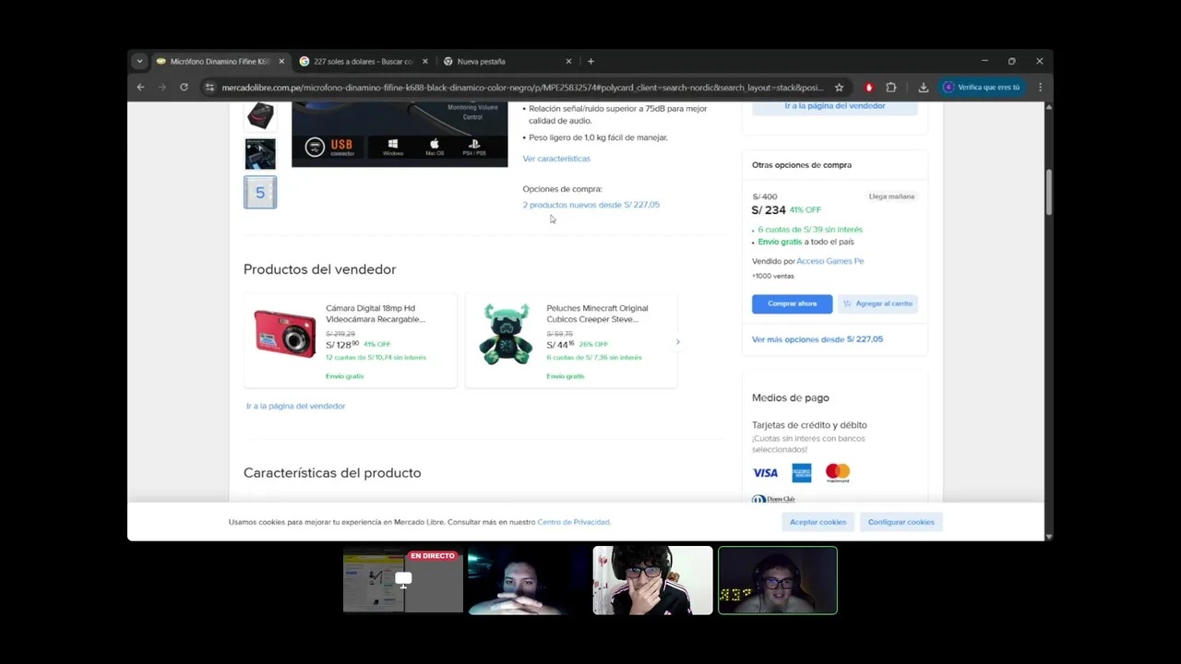
Task: Open the Acceso Games Pe seller link
Action: (x=830, y=261)
